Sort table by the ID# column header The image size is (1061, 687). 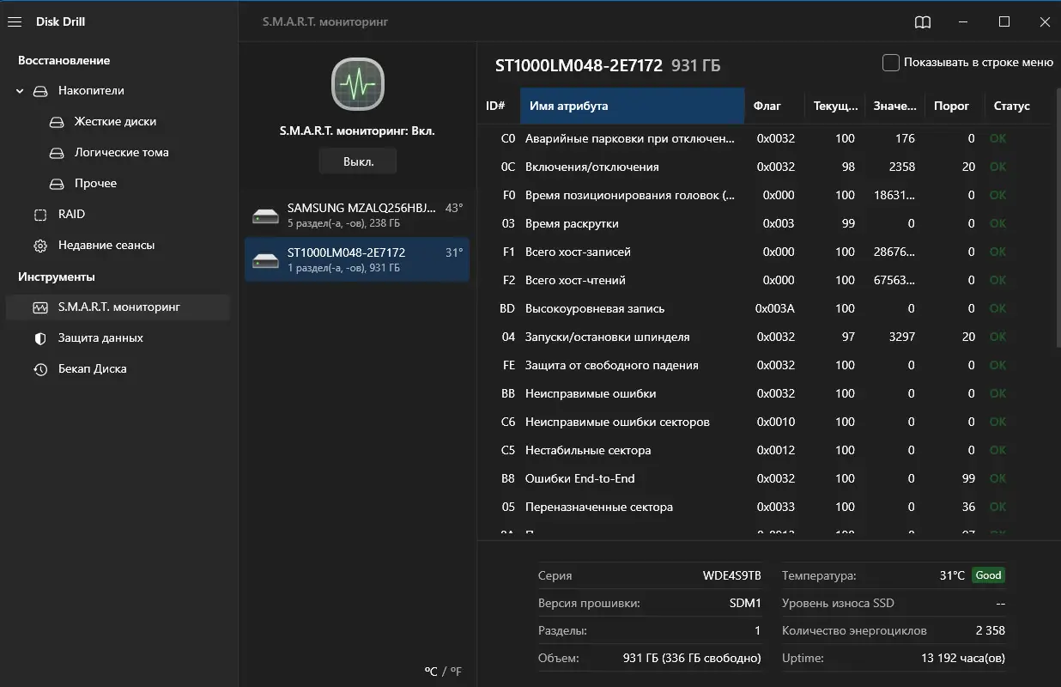click(x=496, y=106)
